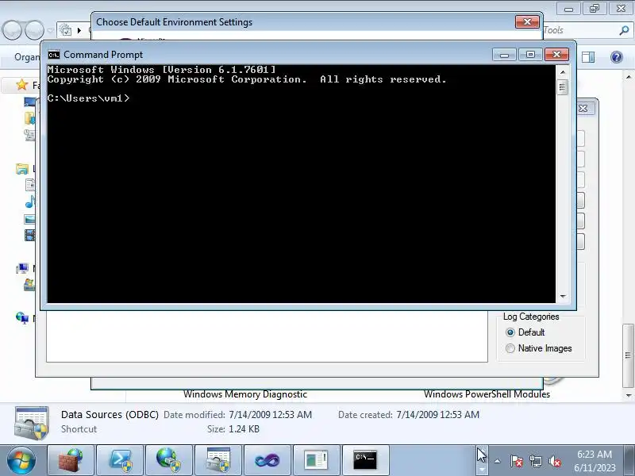Close Choose Default Environment Settings dialog
This screenshot has height=476, width=635.
coord(527,22)
